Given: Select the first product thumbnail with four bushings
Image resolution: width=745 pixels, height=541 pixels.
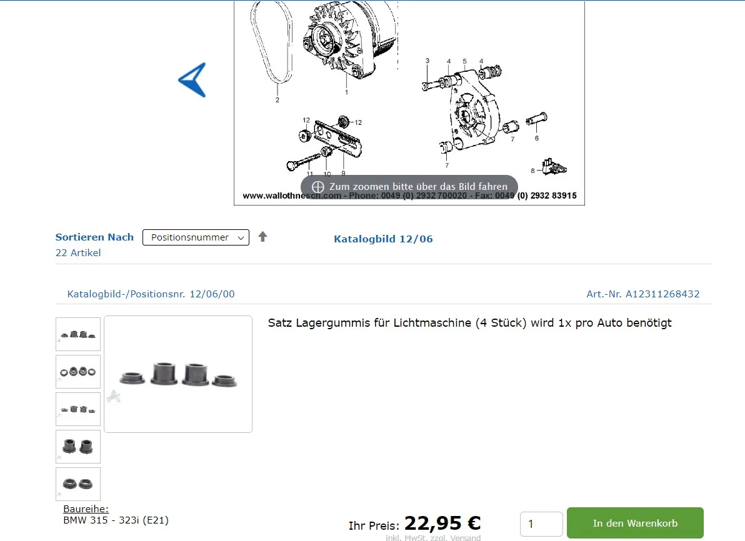Looking at the screenshot, I should pyautogui.click(x=78, y=334).
